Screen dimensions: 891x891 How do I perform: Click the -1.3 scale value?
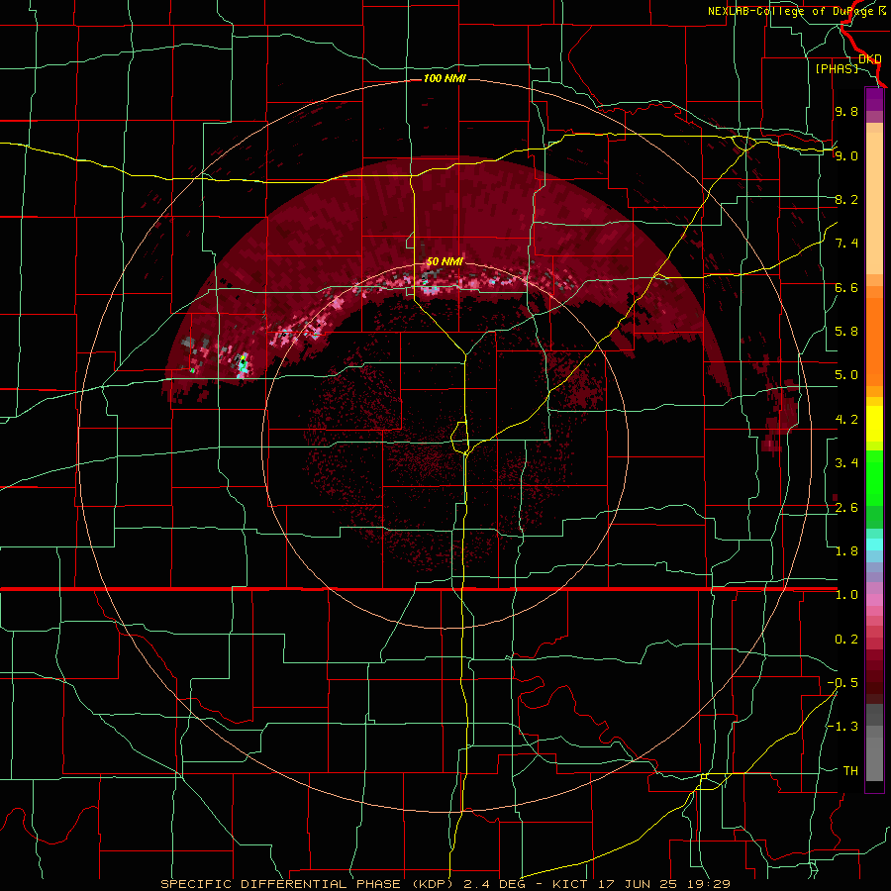click(x=842, y=727)
